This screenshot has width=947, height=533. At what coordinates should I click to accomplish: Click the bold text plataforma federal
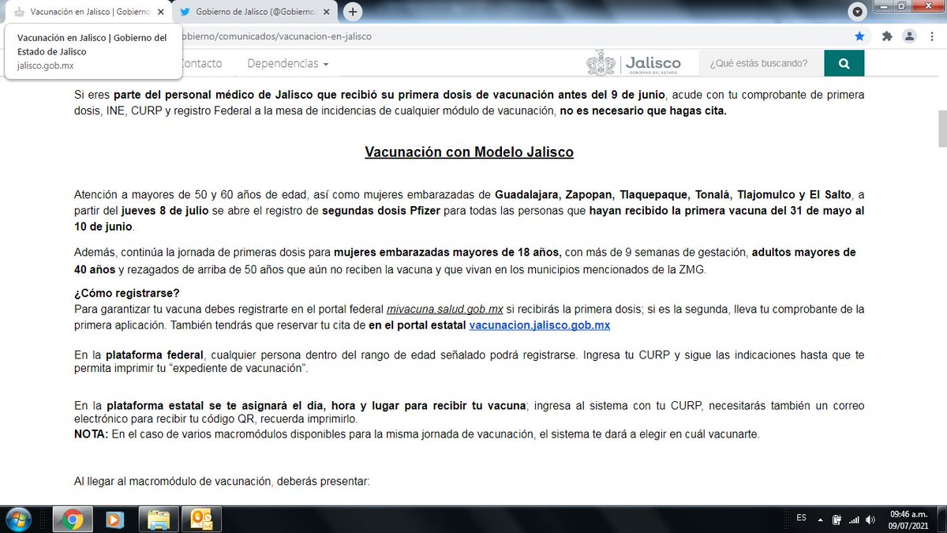coord(155,355)
